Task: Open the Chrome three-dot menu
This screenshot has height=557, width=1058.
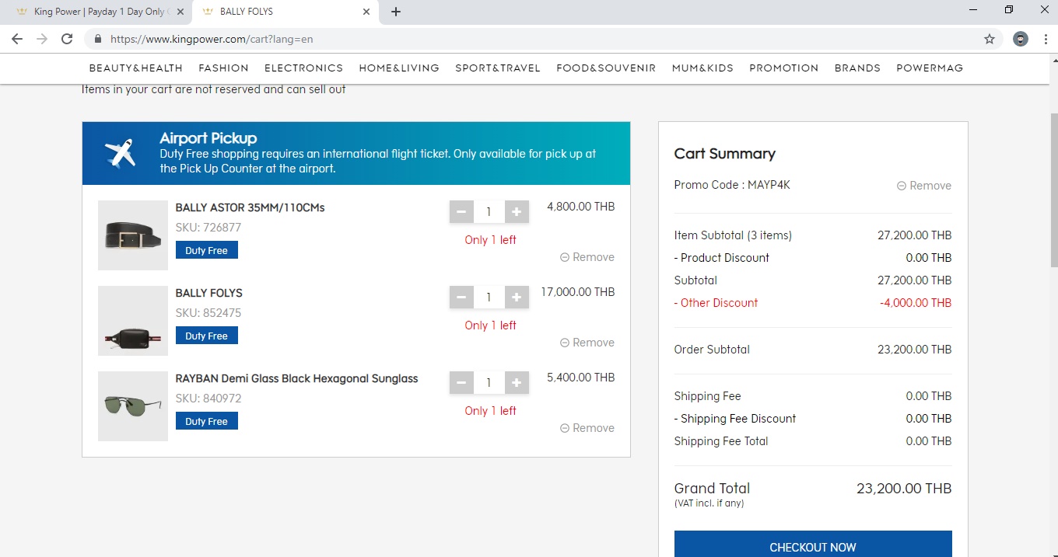Action: click(1045, 39)
